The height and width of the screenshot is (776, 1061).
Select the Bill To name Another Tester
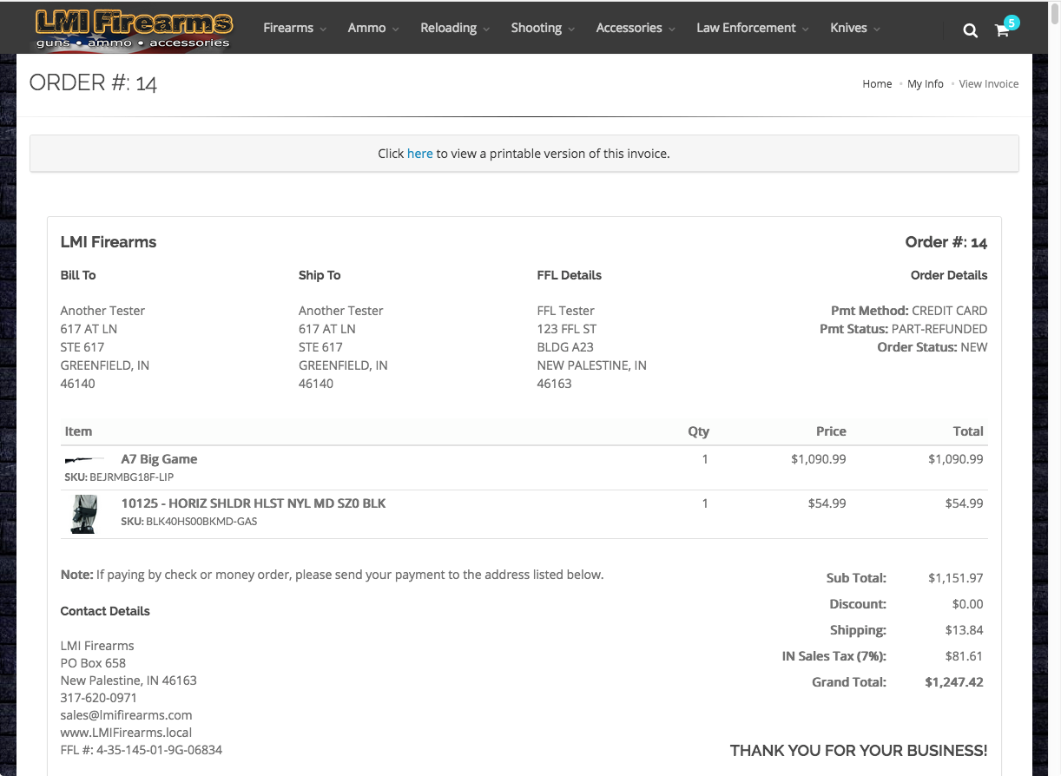[x=102, y=311]
